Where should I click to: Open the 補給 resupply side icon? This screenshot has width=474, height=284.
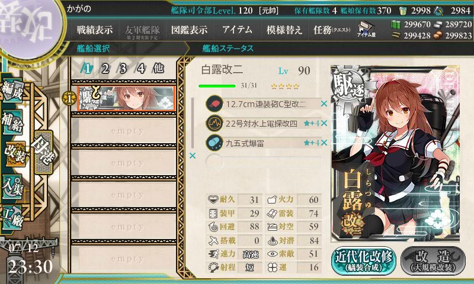(12, 121)
